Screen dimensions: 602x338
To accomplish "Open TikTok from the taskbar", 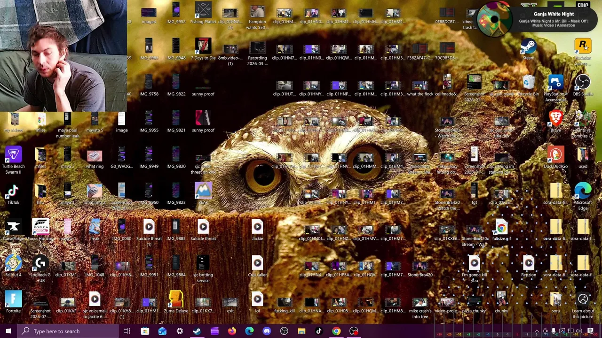I will (x=319, y=331).
